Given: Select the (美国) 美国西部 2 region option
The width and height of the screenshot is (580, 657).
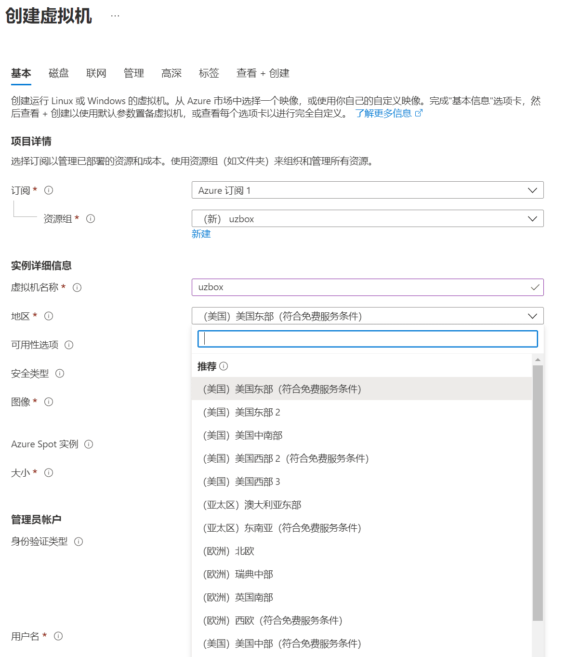Looking at the screenshot, I should [285, 458].
